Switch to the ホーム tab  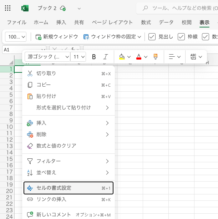click(x=41, y=22)
